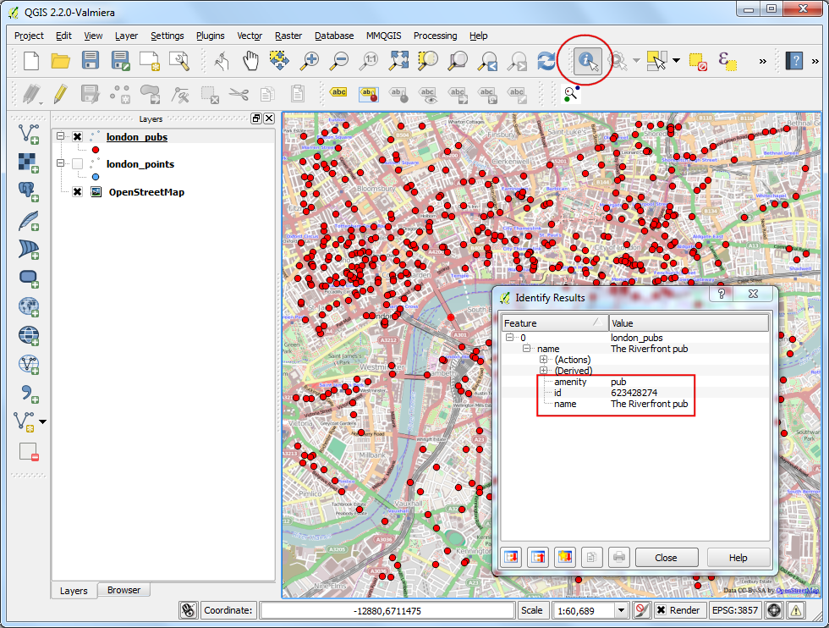The width and height of the screenshot is (829, 628).
Task: Add a raster layer from sidebar
Action: (29, 163)
